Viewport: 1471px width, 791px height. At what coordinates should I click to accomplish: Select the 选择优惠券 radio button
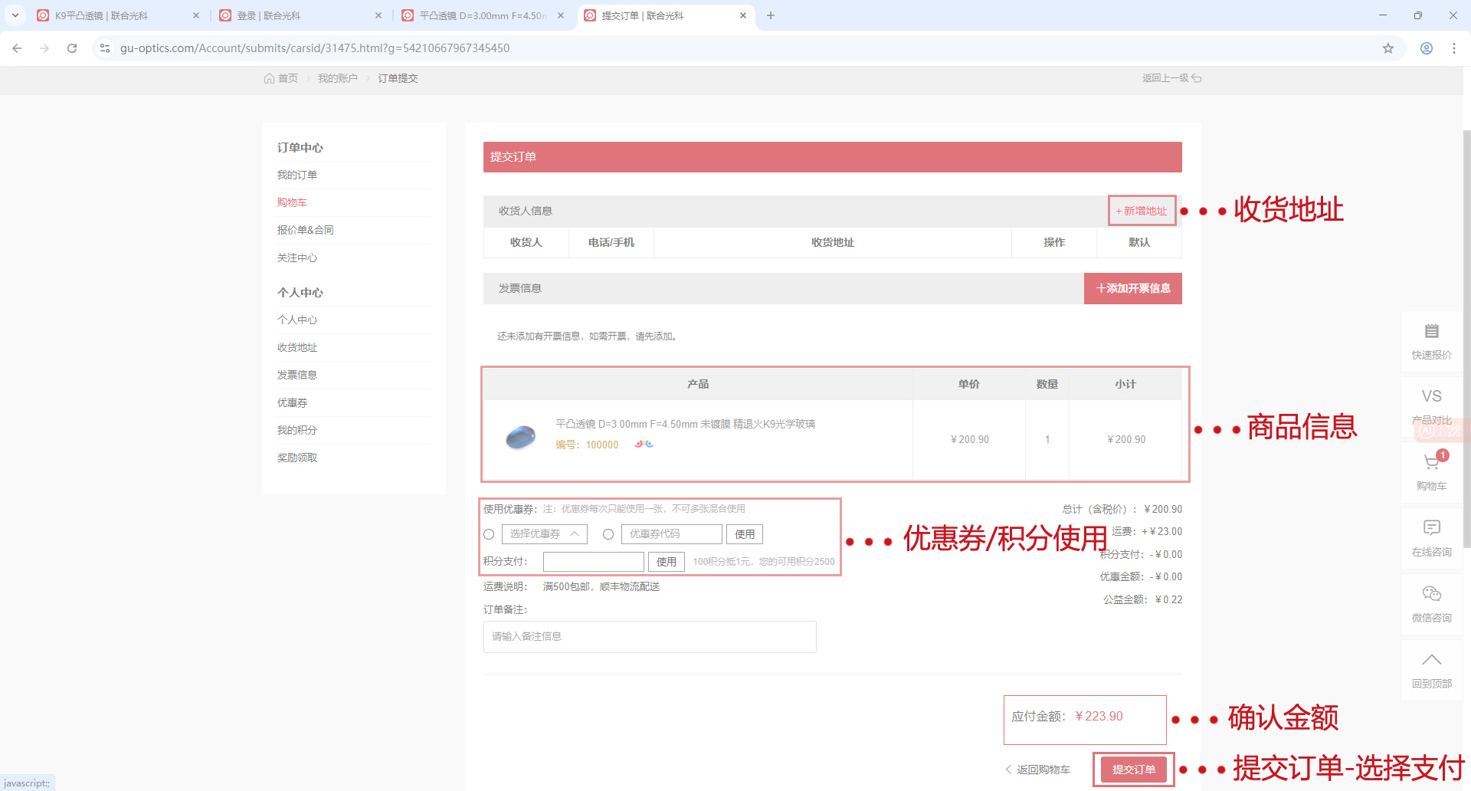(489, 534)
